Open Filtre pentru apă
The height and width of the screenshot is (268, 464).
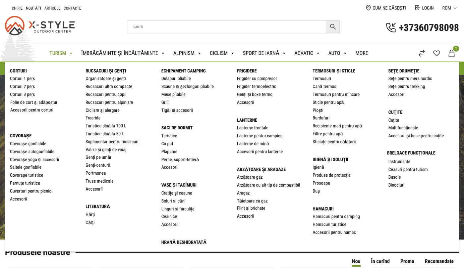pos(328,134)
